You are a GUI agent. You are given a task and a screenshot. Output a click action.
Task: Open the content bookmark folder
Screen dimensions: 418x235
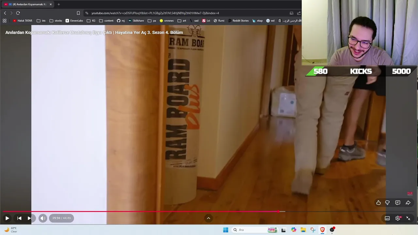click(x=106, y=21)
